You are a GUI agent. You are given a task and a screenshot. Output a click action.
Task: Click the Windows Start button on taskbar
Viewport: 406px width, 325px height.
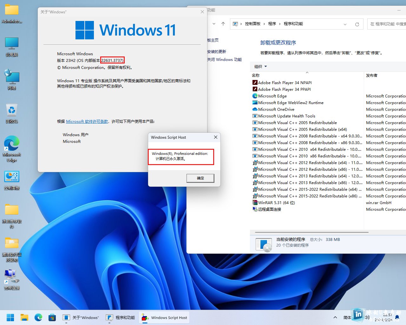pyautogui.click(x=10, y=317)
